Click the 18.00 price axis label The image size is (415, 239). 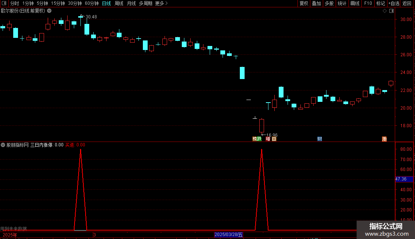click(x=406, y=126)
